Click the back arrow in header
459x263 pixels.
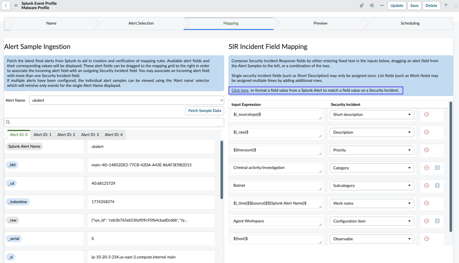tap(6, 5)
